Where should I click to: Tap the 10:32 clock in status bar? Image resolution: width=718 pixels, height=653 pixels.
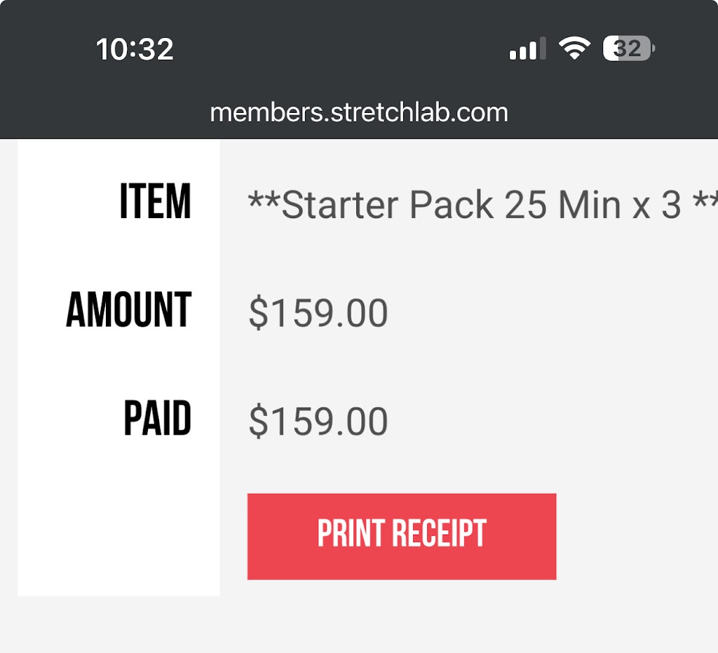[x=135, y=50]
